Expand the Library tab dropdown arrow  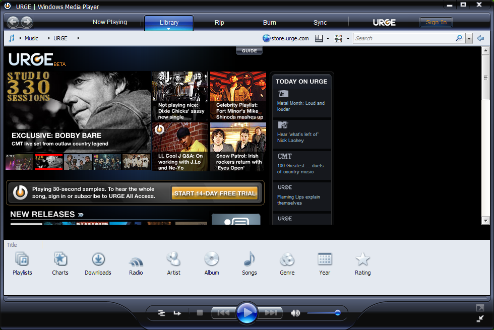pos(168,29)
